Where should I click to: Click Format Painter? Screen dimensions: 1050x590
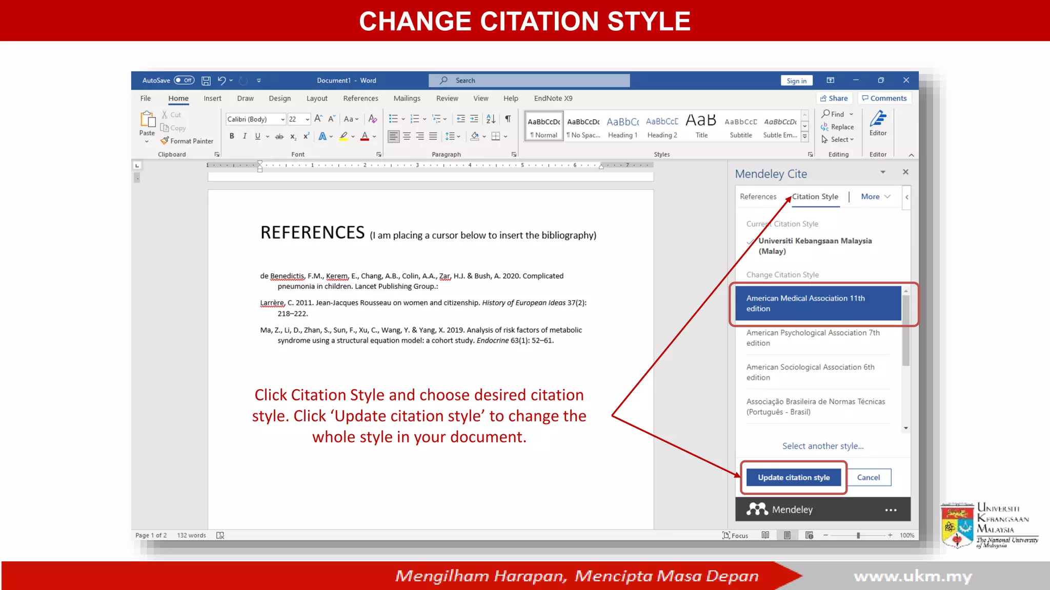pyautogui.click(x=187, y=141)
